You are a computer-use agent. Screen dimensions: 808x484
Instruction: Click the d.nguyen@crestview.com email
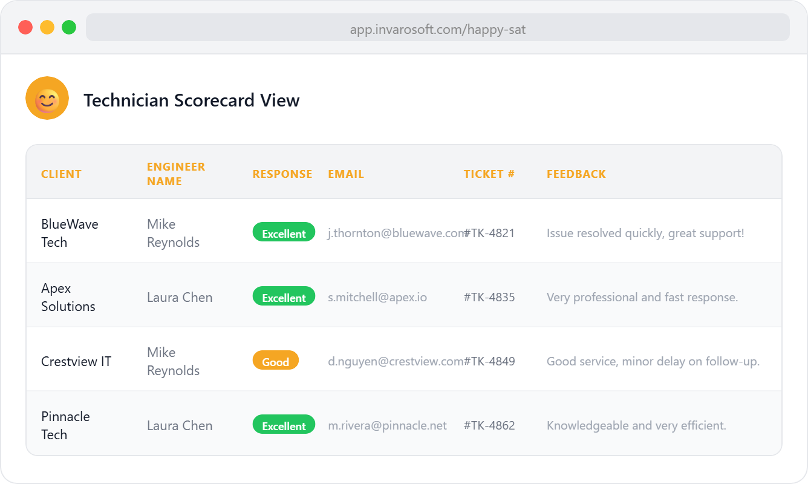click(396, 361)
